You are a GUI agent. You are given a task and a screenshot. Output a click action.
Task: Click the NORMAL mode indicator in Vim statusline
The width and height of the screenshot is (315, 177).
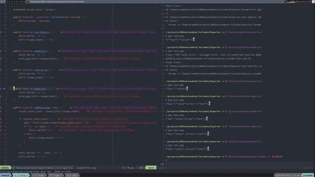5,168
